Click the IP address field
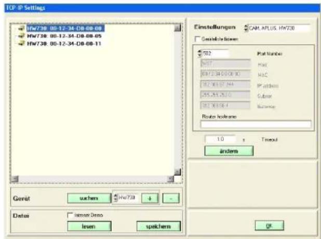The width and height of the screenshot is (321, 239). (225, 84)
